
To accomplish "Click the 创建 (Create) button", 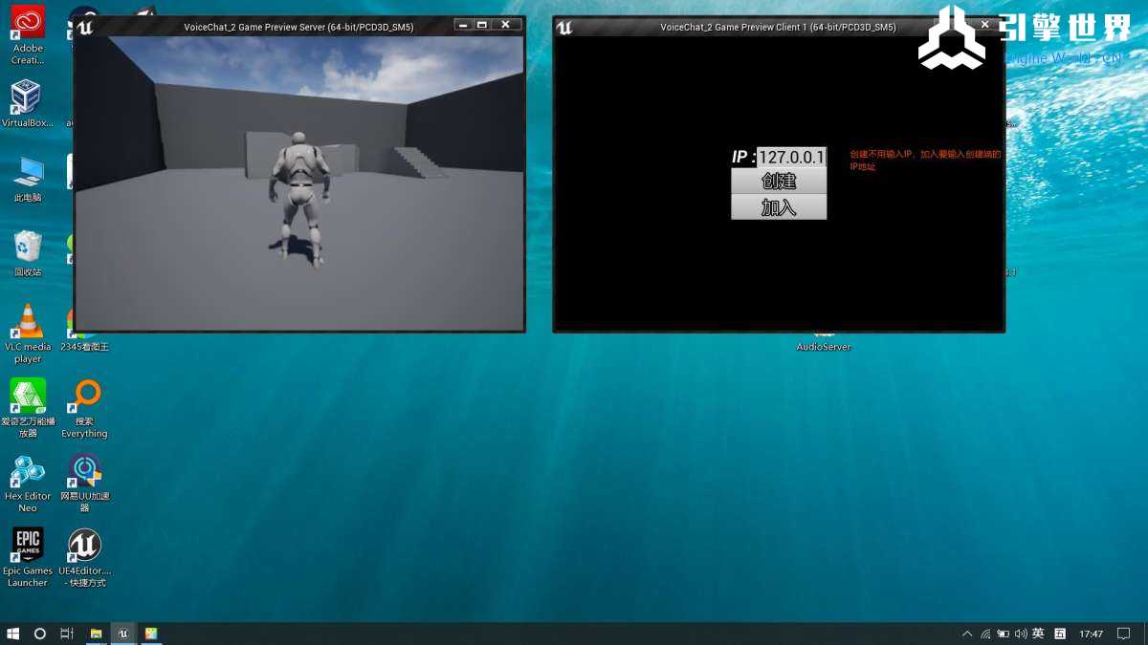I will pos(779,182).
